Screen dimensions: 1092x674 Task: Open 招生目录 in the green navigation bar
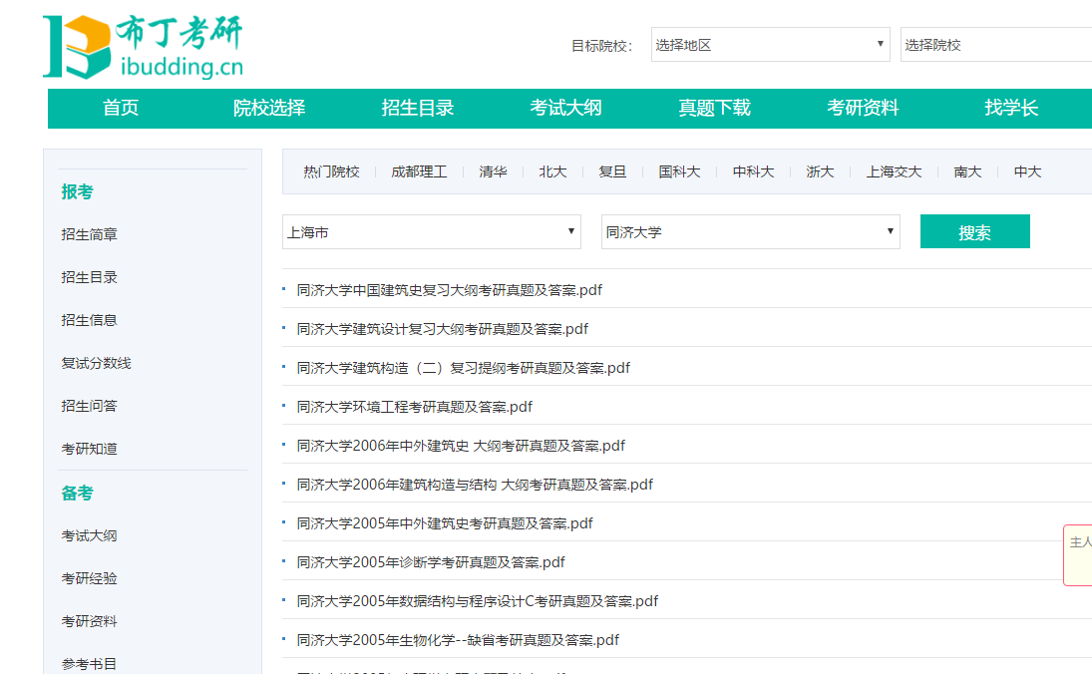[x=417, y=108]
